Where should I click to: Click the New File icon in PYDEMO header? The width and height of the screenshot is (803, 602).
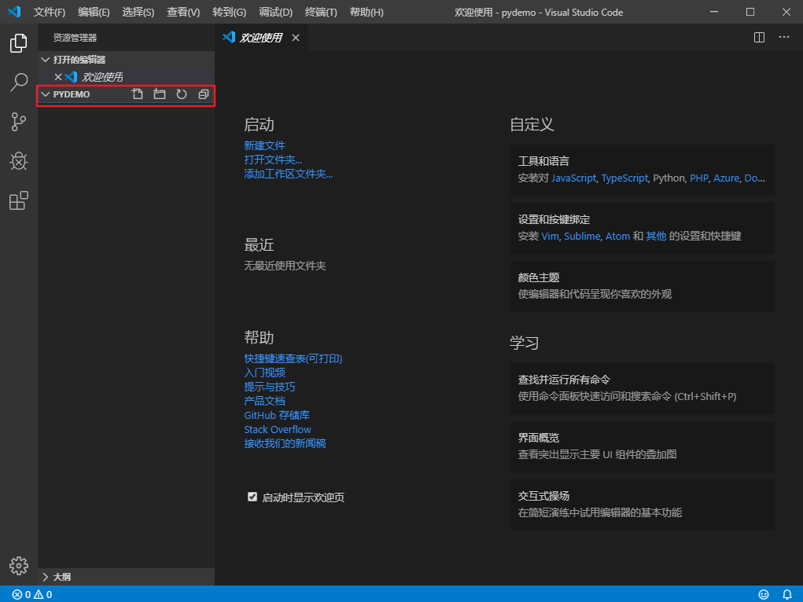[138, 94]
